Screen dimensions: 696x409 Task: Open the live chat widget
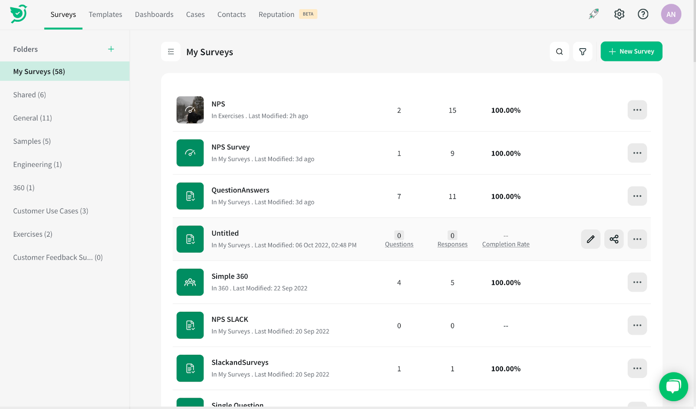pyautogui.click(x=673, y=386)
